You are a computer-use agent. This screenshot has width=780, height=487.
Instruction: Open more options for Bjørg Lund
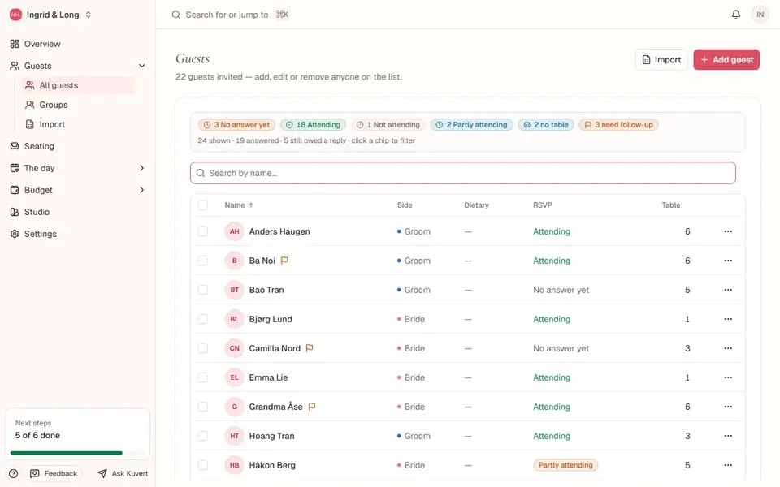728,319
